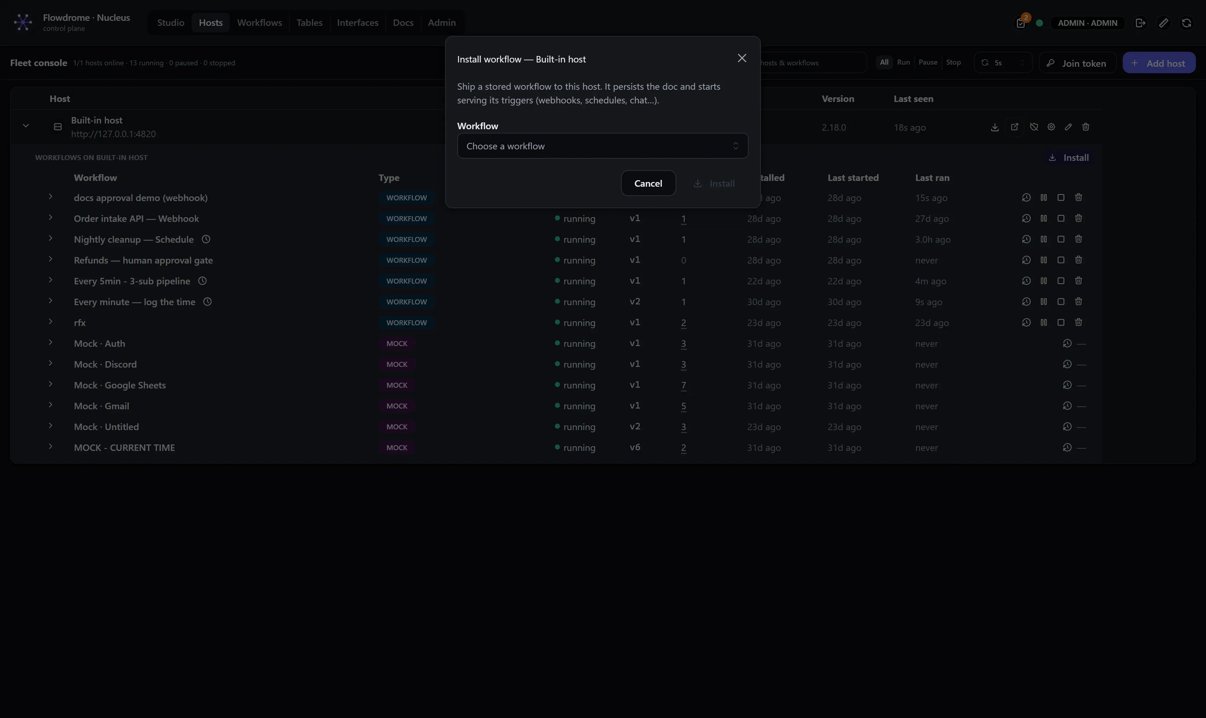Image resolution: width=1206 pixels, height=718 pixels.
Task: Click the download icon on Built-in host row
Action: [x=994, y=127]
